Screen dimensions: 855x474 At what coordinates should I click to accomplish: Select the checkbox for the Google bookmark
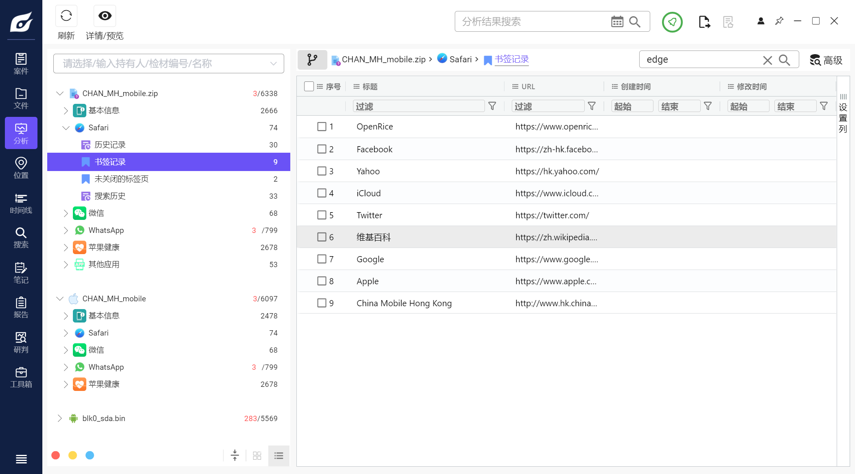click(x=322, y=259)
